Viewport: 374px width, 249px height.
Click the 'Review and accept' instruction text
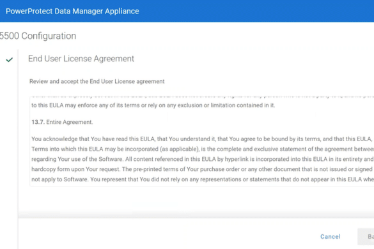point(97,82)
